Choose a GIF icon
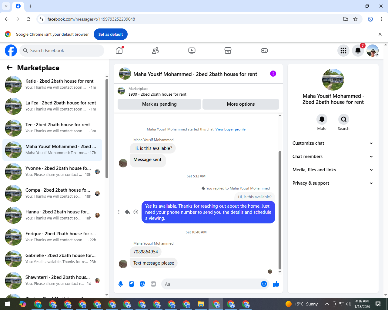The height and width of the screenshot is (310, 388). 153,284
